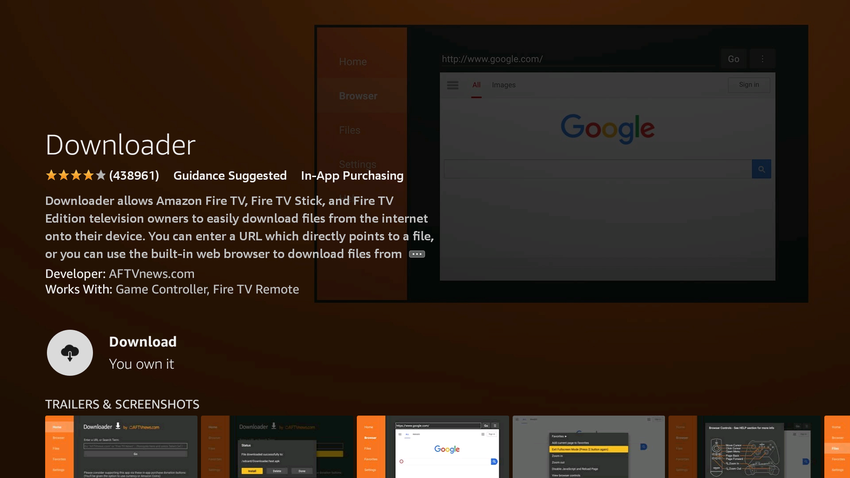Click the hamburger menu icon in browser
The image size is (850, 478).
click(452, 85)
